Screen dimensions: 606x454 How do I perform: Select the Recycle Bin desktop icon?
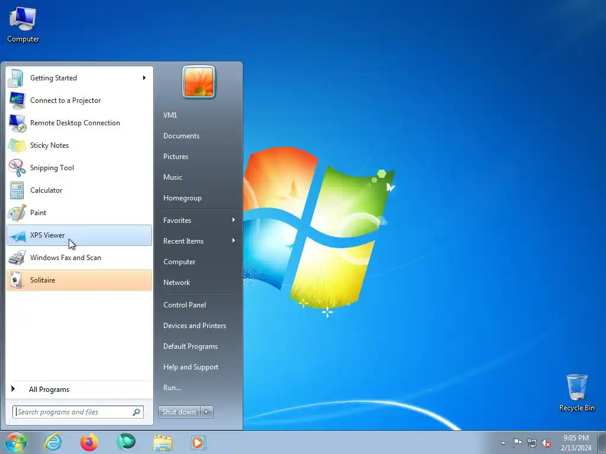pyautogui.click(x=576, y=393)
